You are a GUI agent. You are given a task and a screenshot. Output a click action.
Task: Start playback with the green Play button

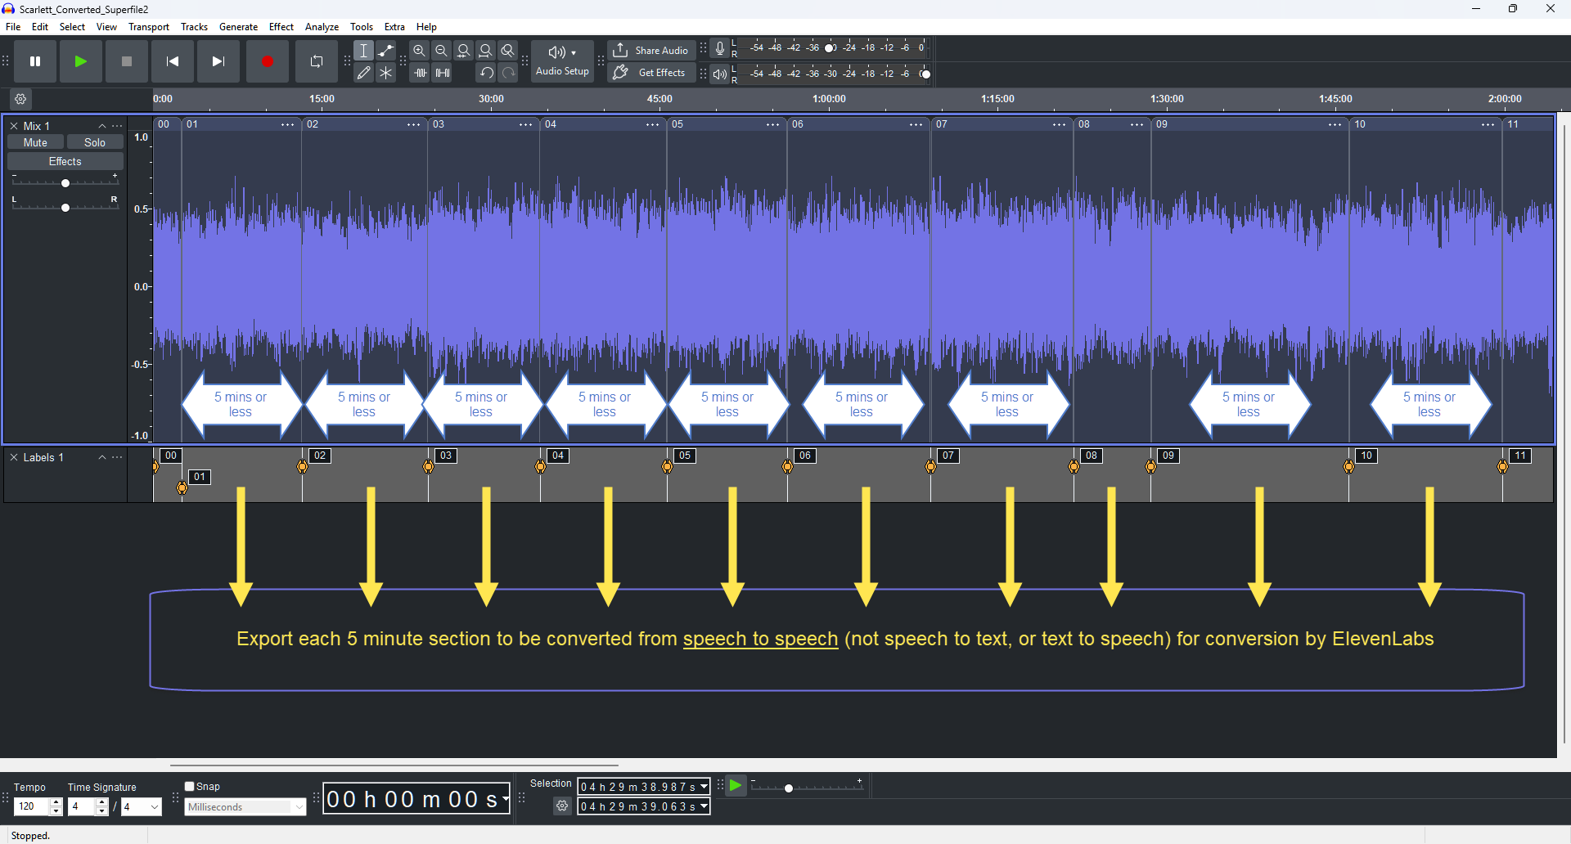click(81, 61)
